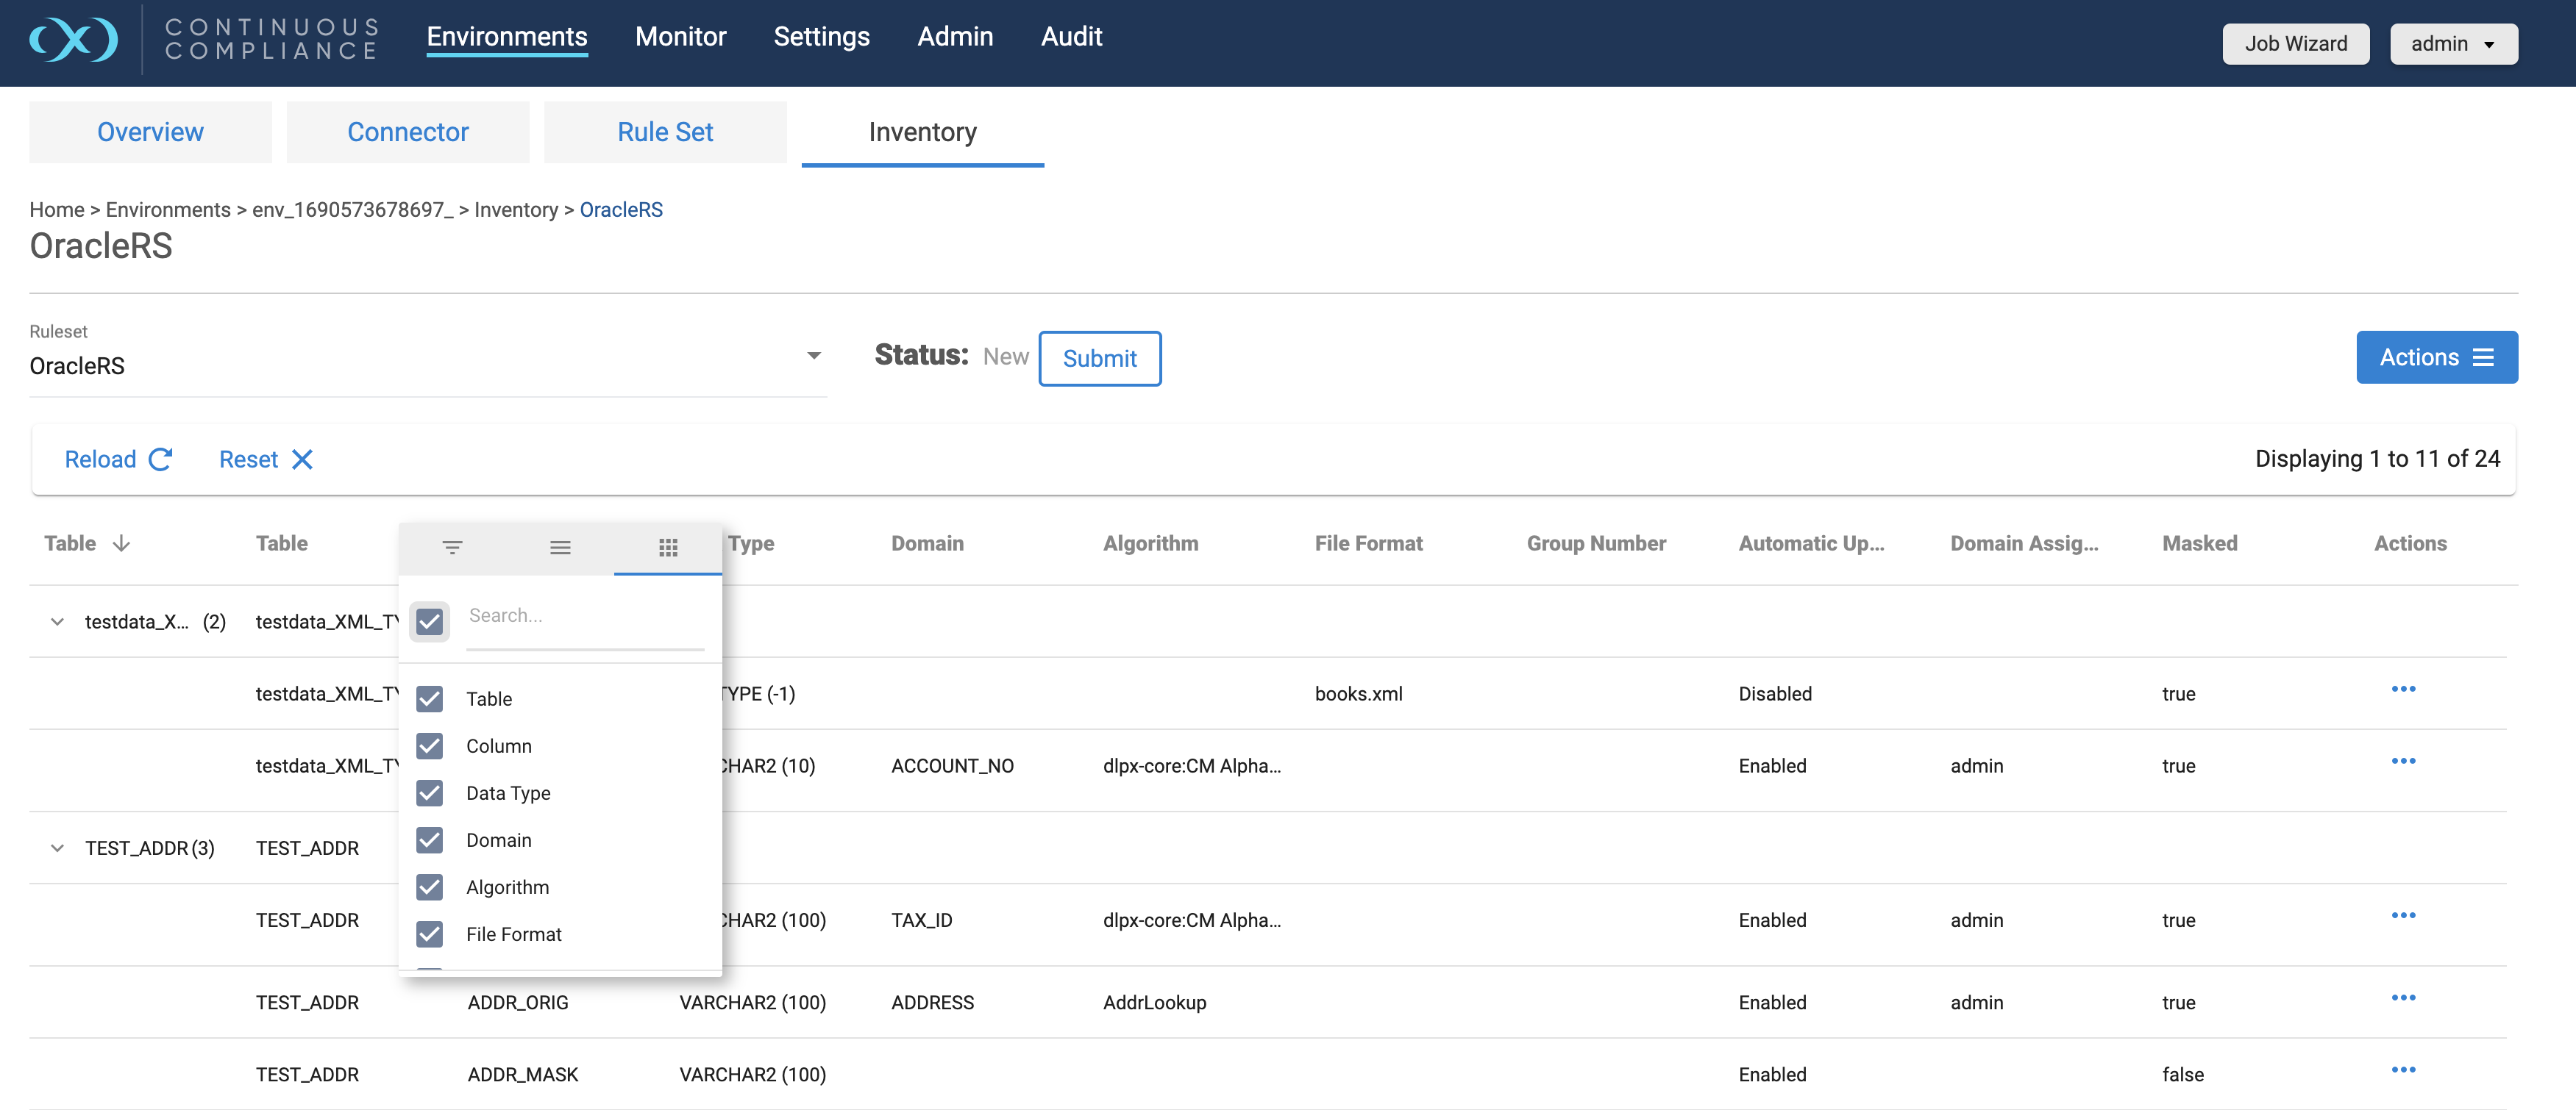Click the Reload refresh icon
The width and height of the screenshot is (2576, 1110).
[x=161, y=459]
